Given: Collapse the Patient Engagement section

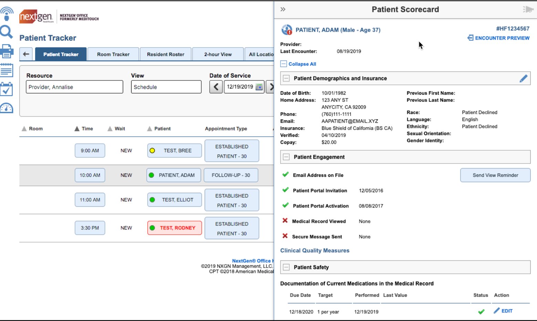Looking at the screenshot, I should tap(286, 157).
